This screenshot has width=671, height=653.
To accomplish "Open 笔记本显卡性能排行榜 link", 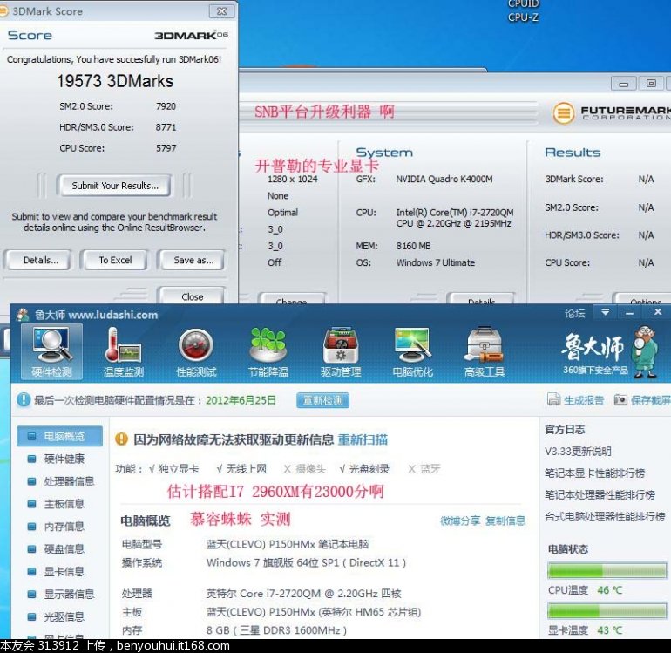I will coord(595,473).
